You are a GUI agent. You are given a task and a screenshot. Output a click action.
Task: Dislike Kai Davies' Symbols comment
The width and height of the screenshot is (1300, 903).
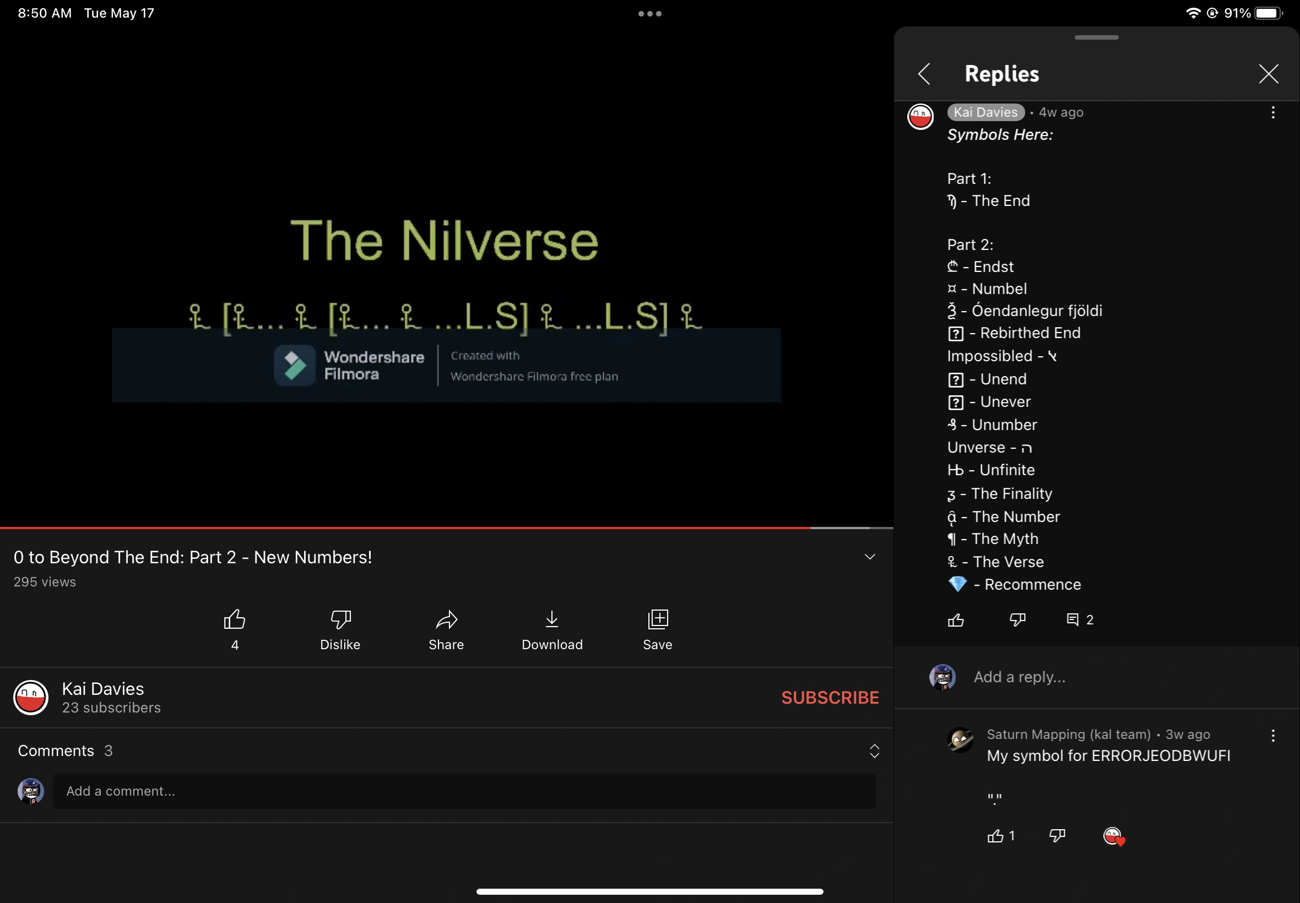(1017, 620)
